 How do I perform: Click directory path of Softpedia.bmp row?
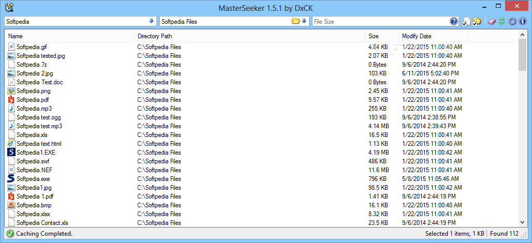[159, 206]
